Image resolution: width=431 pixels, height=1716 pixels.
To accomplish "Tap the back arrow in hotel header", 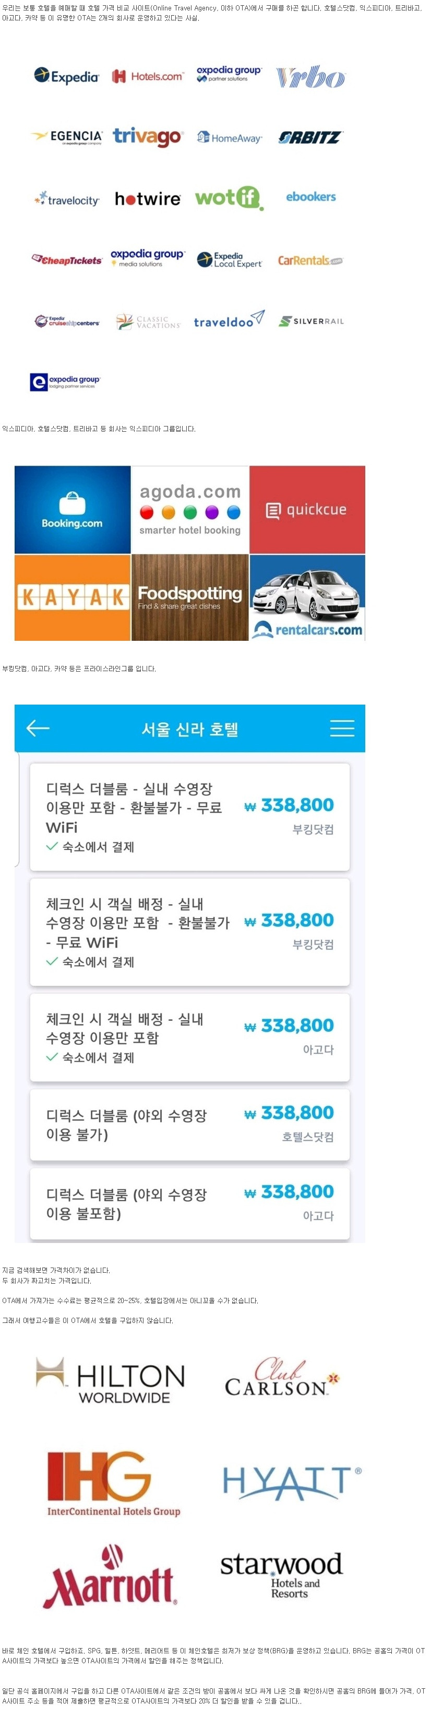I will [x=38, y=728].
